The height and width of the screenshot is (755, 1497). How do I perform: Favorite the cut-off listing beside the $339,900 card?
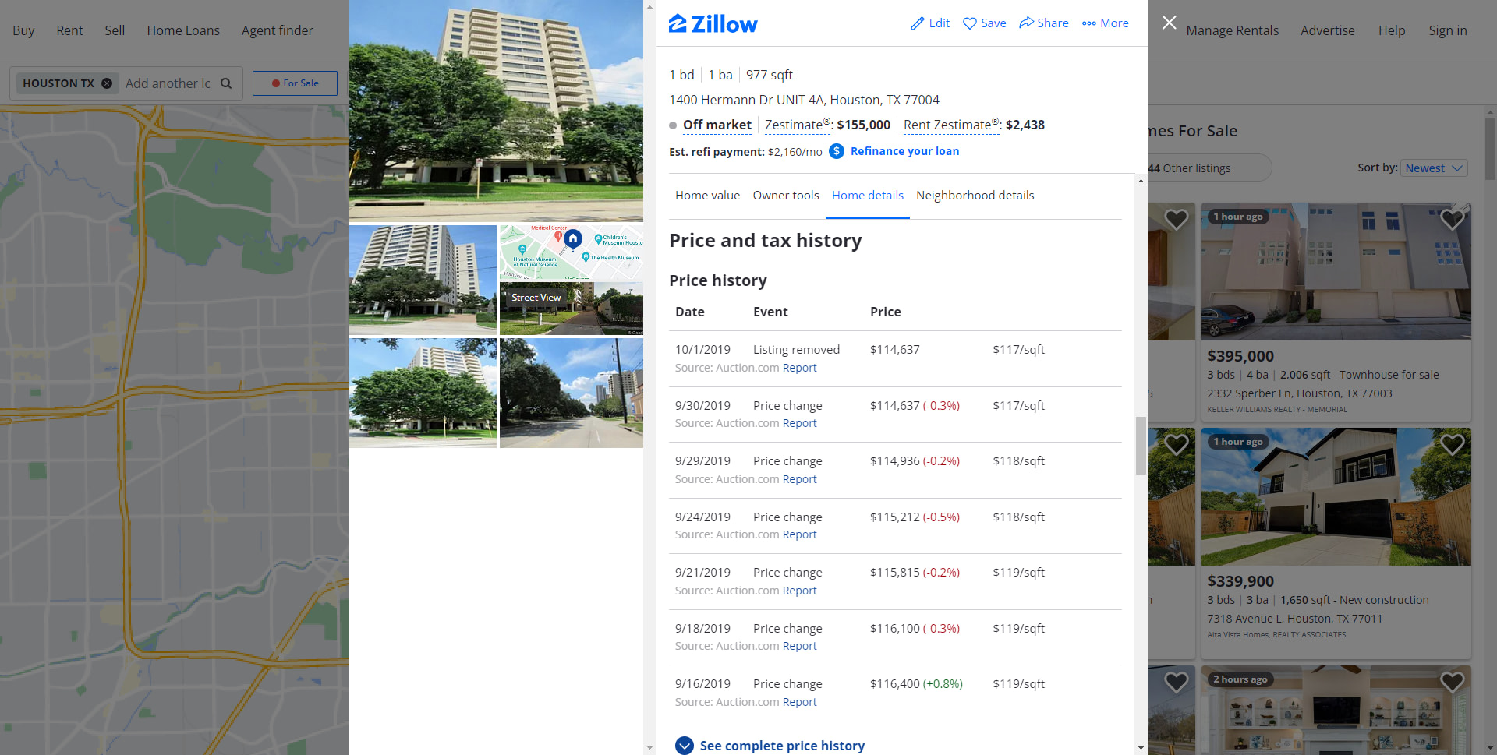(x=1176, y=445)
